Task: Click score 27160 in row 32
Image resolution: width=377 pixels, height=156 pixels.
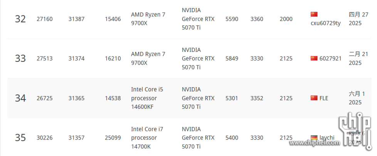Action: click(x=44, y=19)
